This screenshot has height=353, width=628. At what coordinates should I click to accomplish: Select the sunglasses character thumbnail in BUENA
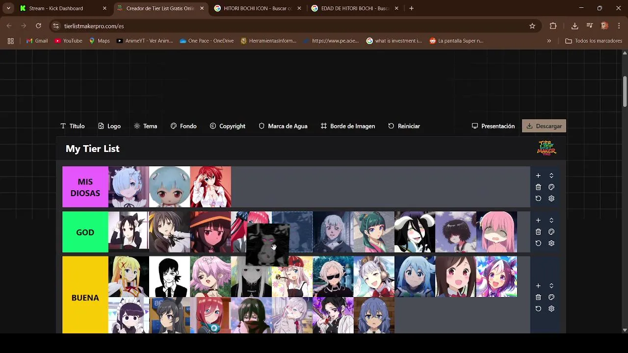tap(333, 277)
